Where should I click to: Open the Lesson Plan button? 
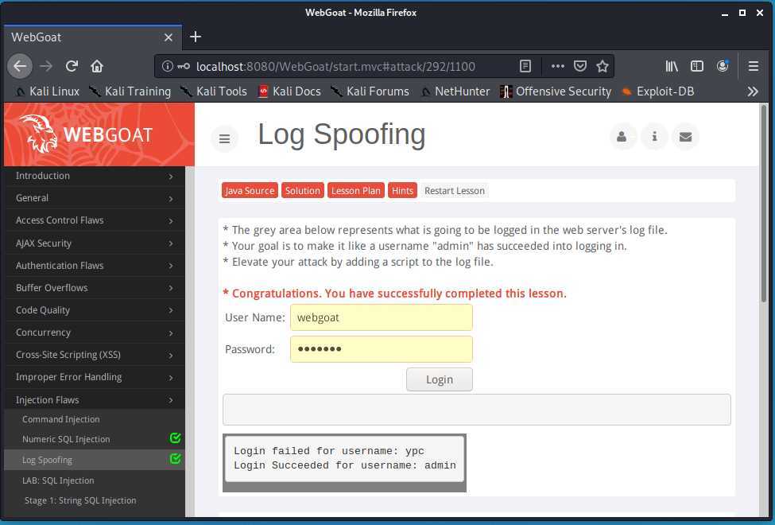point(356,190)
